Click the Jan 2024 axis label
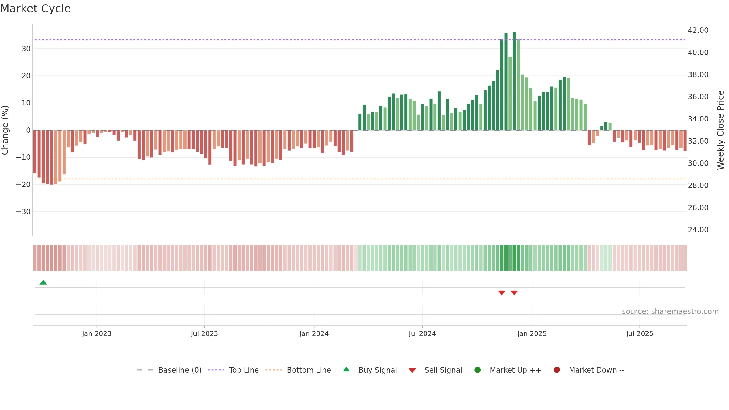This screenshot has height=410, width=729. pyautogui.click(x=314, y=334)
